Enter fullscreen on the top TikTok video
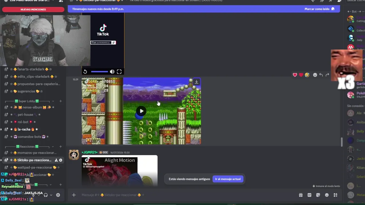365x205 pixels. (x=119, y=72)
